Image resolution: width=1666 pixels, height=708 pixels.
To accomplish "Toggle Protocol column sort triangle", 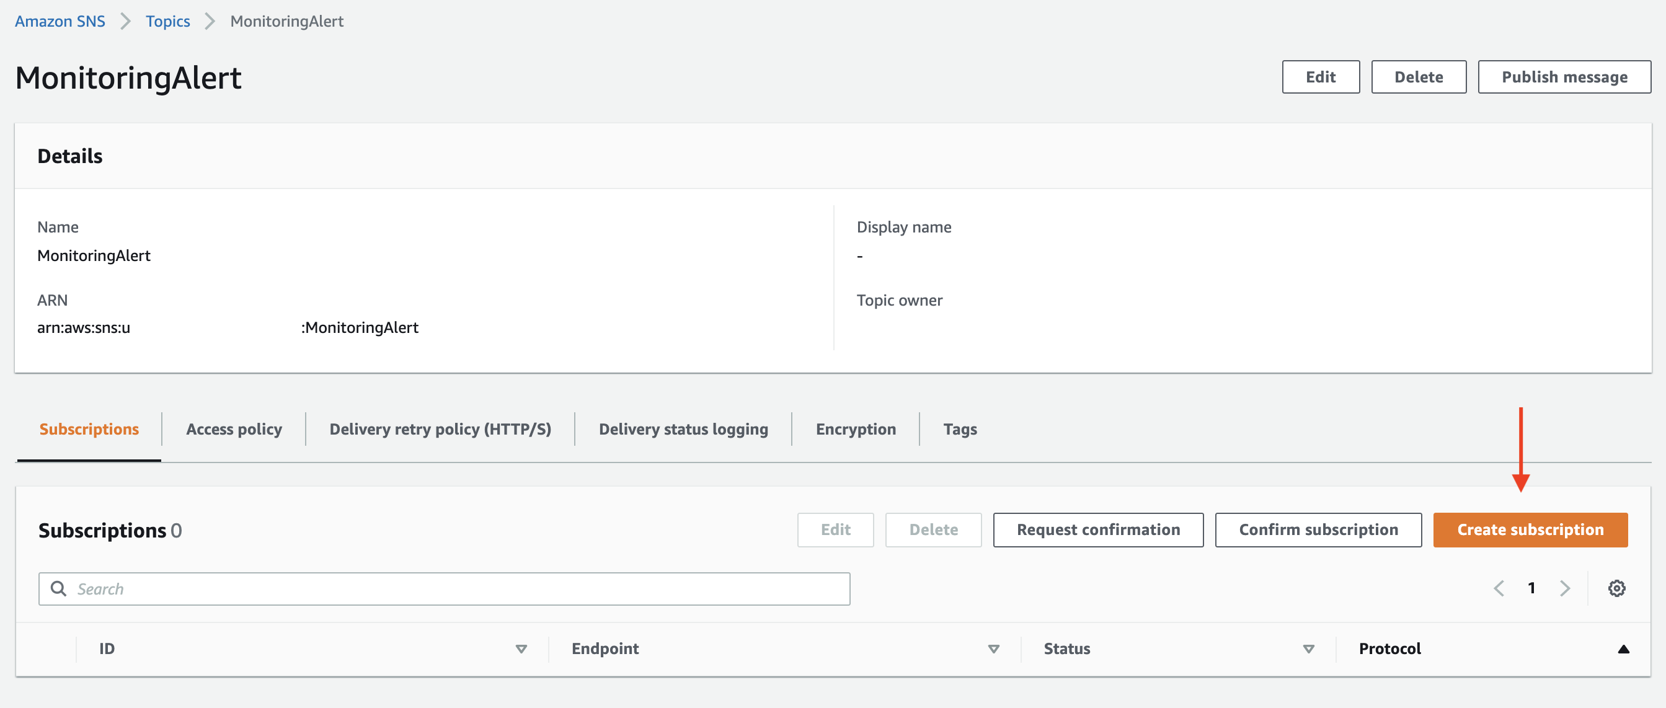I will coord(1623,648).
